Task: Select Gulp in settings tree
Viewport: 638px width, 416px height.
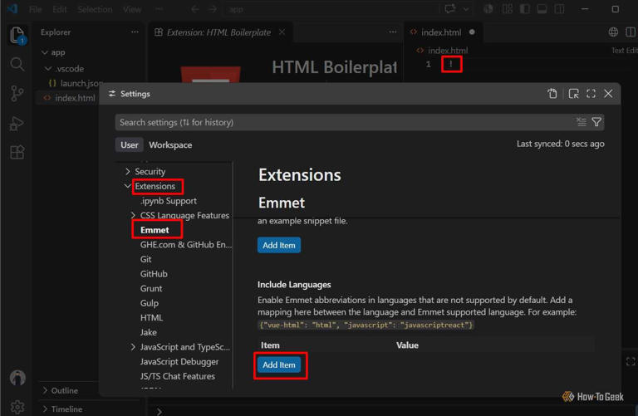Action: coord(150,303)
